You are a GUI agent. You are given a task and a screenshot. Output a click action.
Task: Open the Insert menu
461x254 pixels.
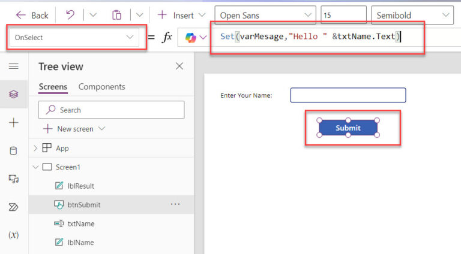click(x=181, y=15)
